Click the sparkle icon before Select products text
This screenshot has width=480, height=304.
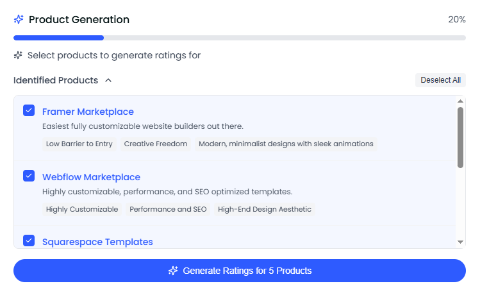click(x=19, y=55)
